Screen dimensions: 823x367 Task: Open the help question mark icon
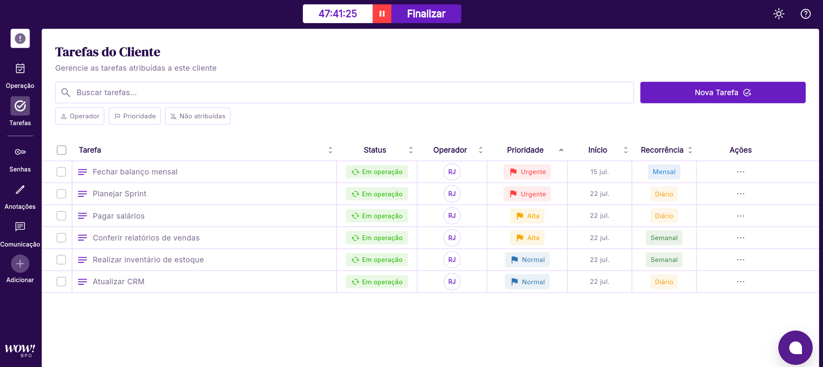805,14
